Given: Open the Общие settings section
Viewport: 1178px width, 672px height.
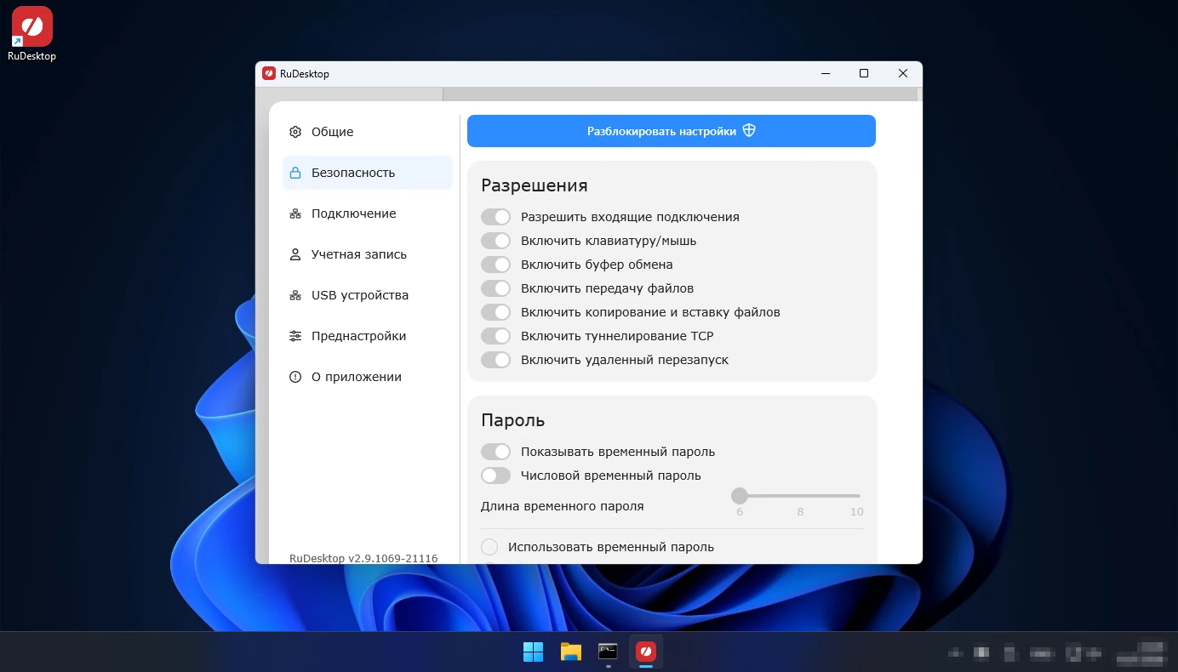Looking at the screenshot, I should [x=368, y=132].
